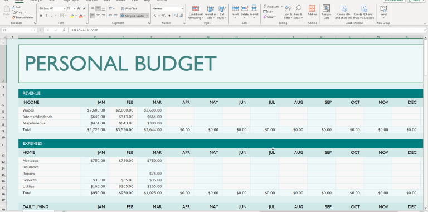Switch to the Developer ribbon tab
The width and height of the screenshot is (428, 212).
click(x=36, y=1)
